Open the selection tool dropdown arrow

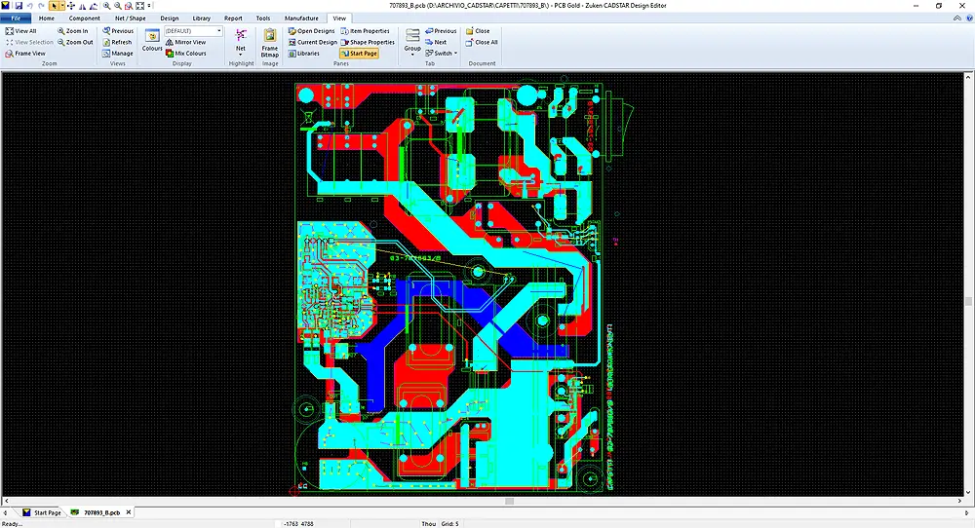click(61, 6)
